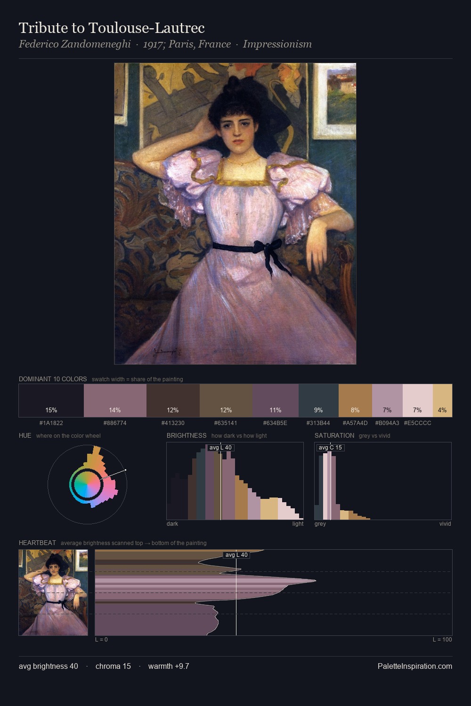The image size is (471, 706).
Task: Click the slate blue 9% swatch
Action: pos(318,401)
